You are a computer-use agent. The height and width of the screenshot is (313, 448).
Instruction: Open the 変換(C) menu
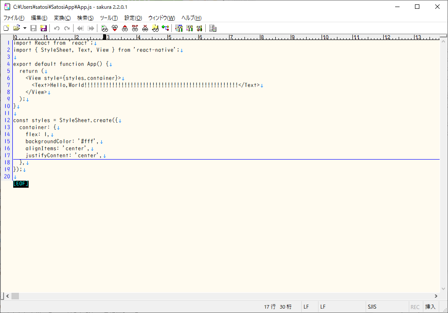coord(62,18)
